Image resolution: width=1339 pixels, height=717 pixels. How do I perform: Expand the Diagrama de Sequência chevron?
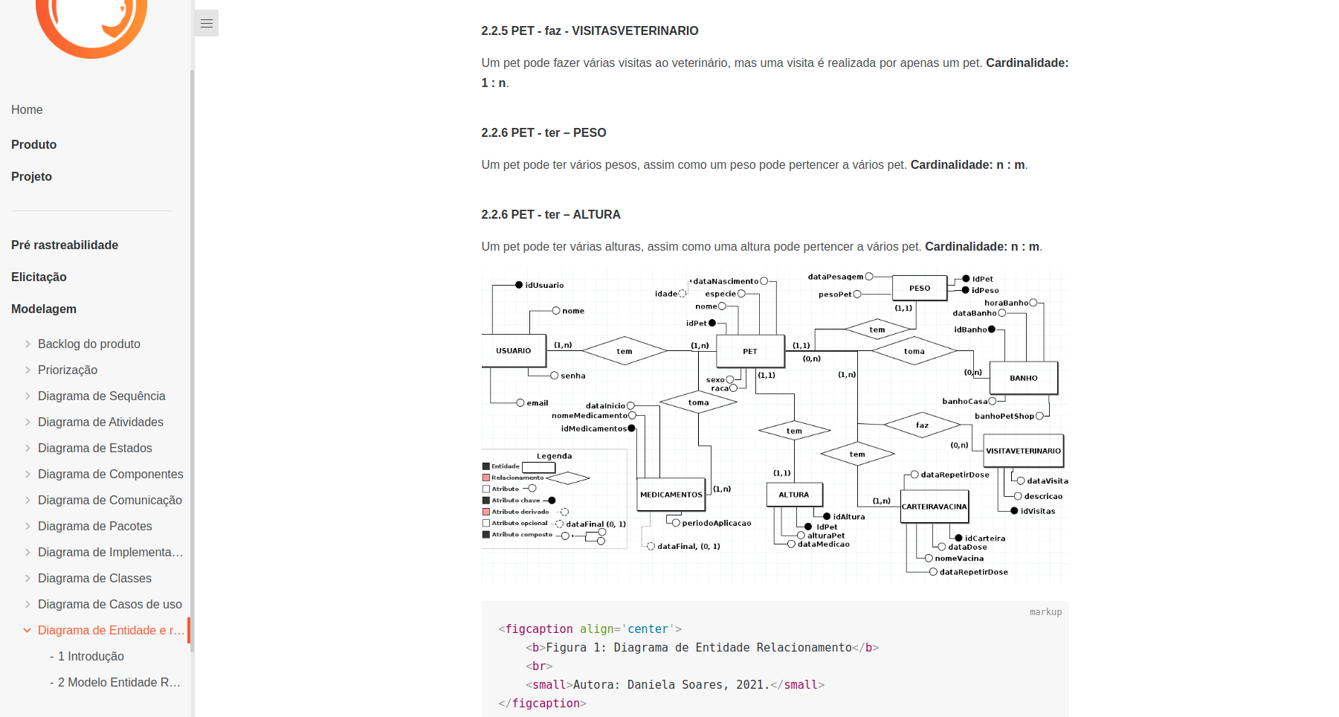coord(28,396)
